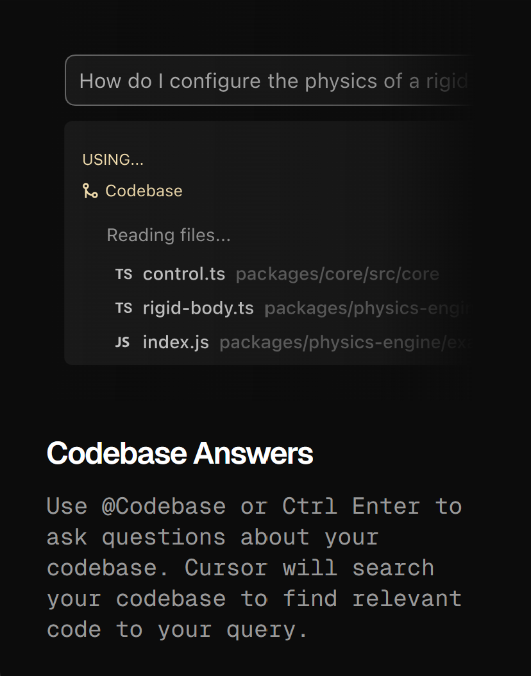531x676 pixels.
Task: Click the packages/core/src/core path
Action: [337, 274]
